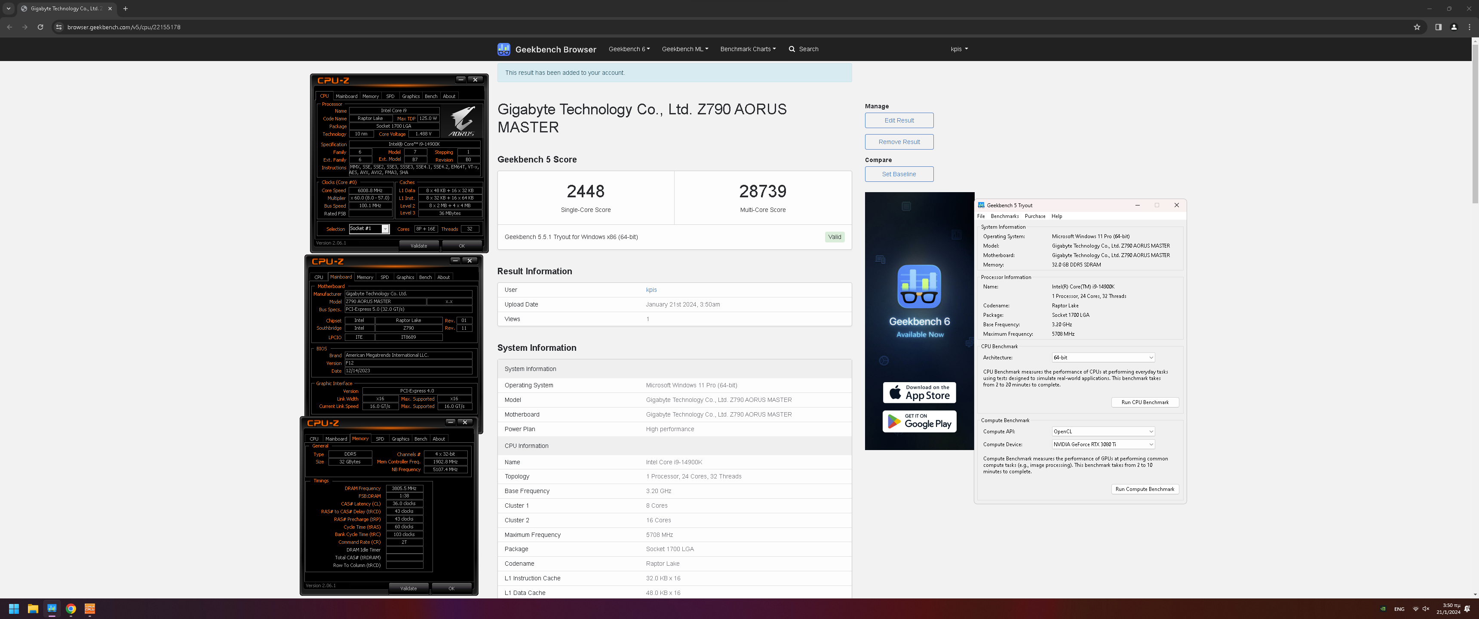Open the Socket #1 selection dropdown in CPU-Z
Screen dimensions: 1479x619
click(369, 229)
